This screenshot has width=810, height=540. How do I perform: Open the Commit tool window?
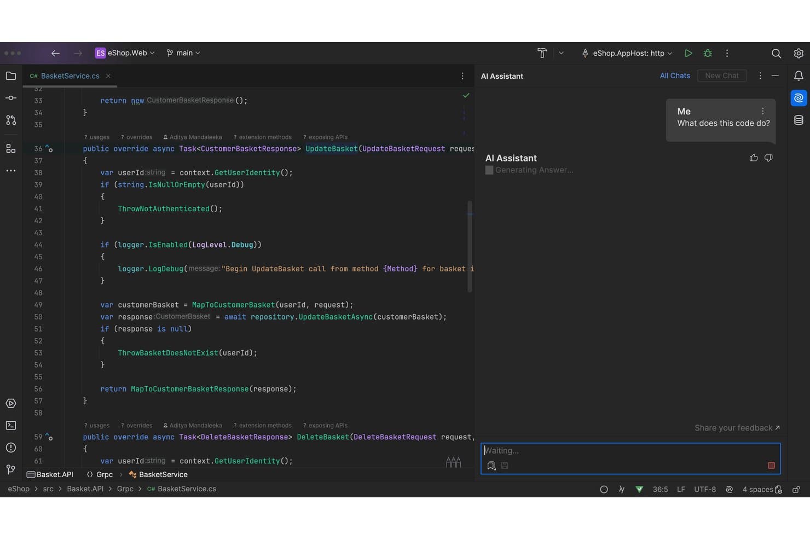(11, 98)
